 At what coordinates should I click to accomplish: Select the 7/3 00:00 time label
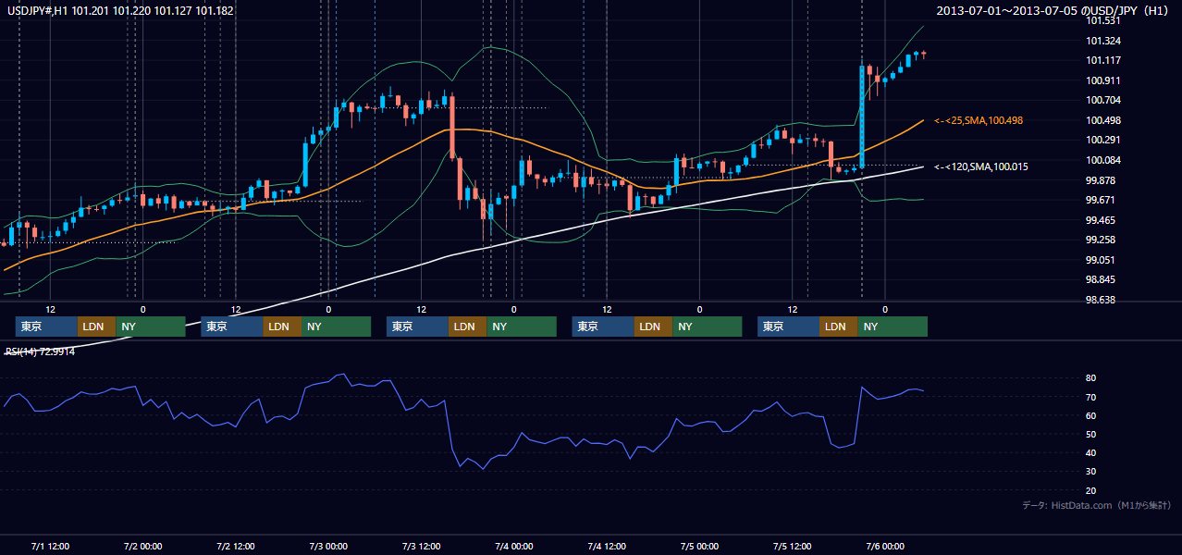pos(328,546)
